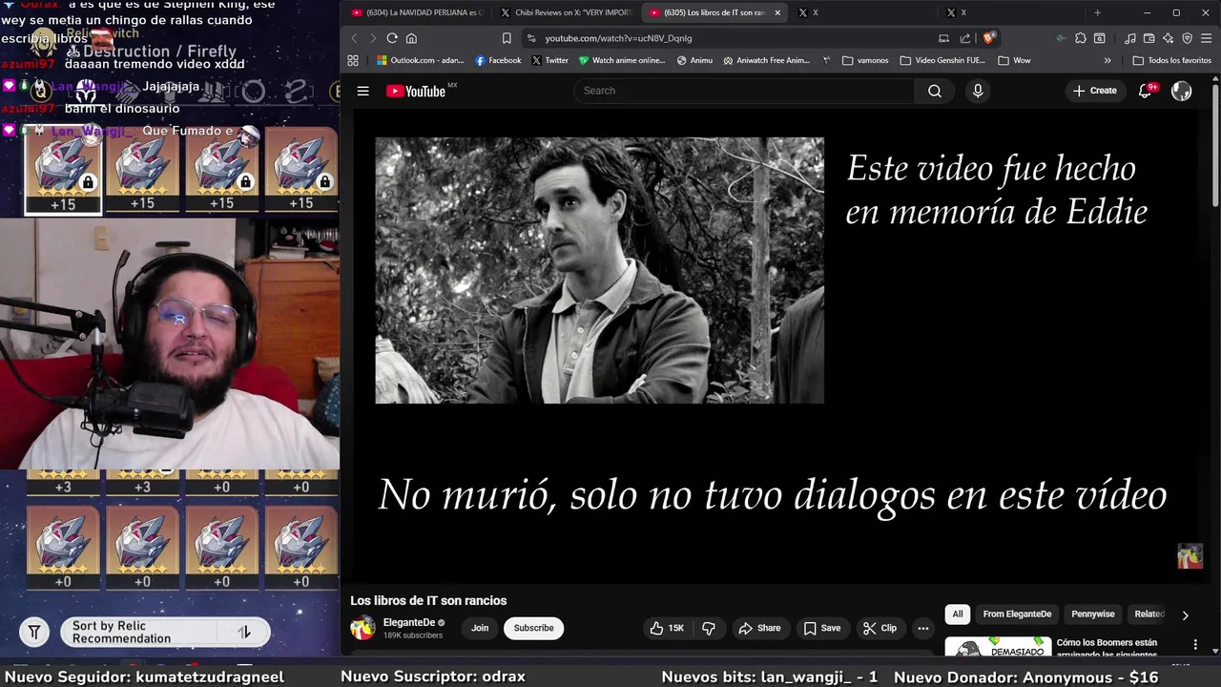Viewport: 1221px width, 687px height.
Task: Open Aniwatch Free Anime bookmark
Action: [x=766, y=60]
